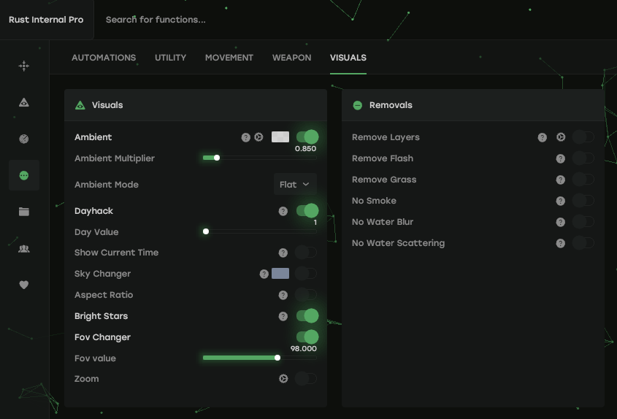
Task: Show help for No Water Blur
Action: tap(561, 223)
